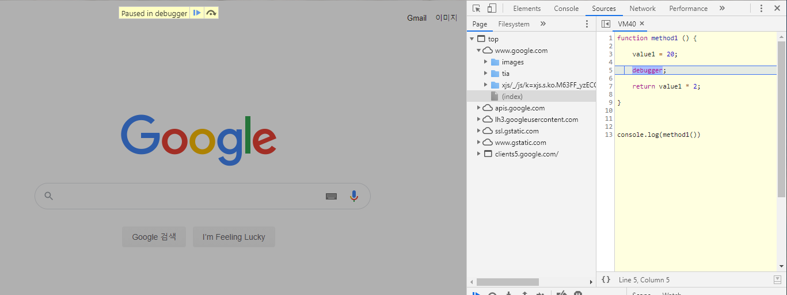The width and height of the screenshot is (787, 295).
Task: Click the top frame window icon
Action: tap(481, 39)
